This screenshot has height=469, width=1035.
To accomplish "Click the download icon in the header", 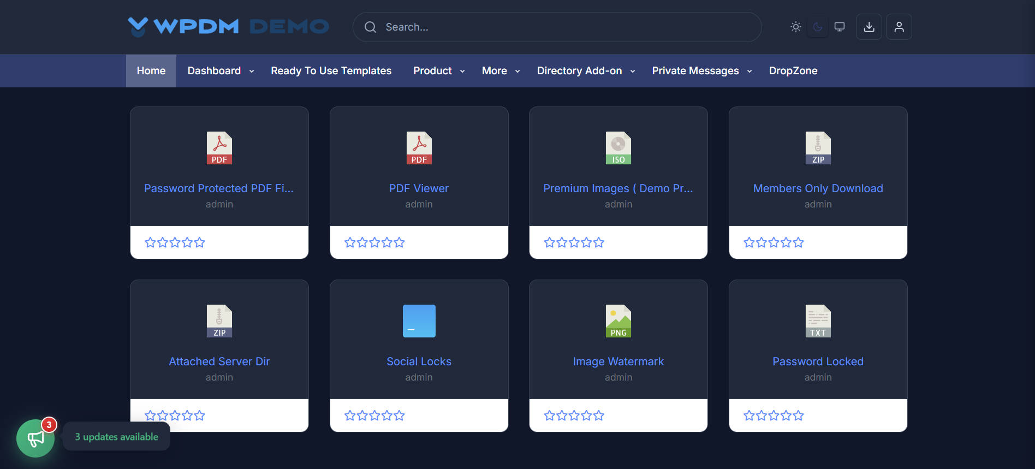I will click(869, 27).
